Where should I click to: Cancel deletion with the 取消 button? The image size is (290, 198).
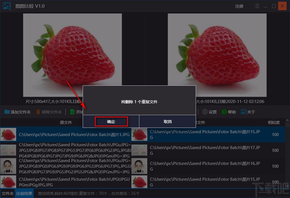coord(167,121)
